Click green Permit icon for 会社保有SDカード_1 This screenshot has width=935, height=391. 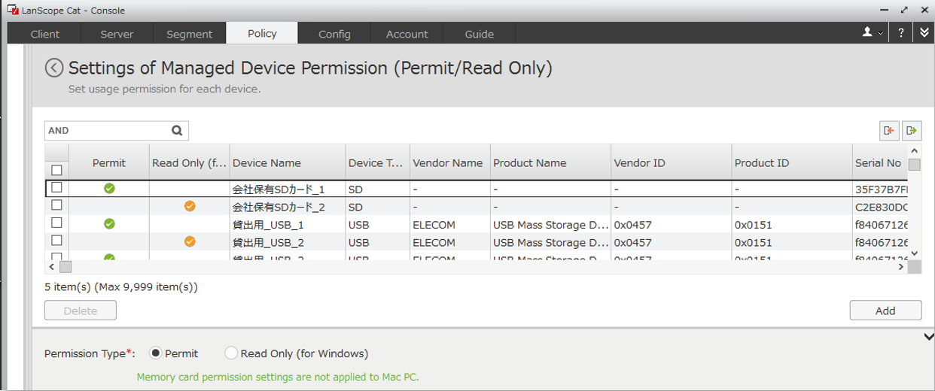(x=109, y=189)
